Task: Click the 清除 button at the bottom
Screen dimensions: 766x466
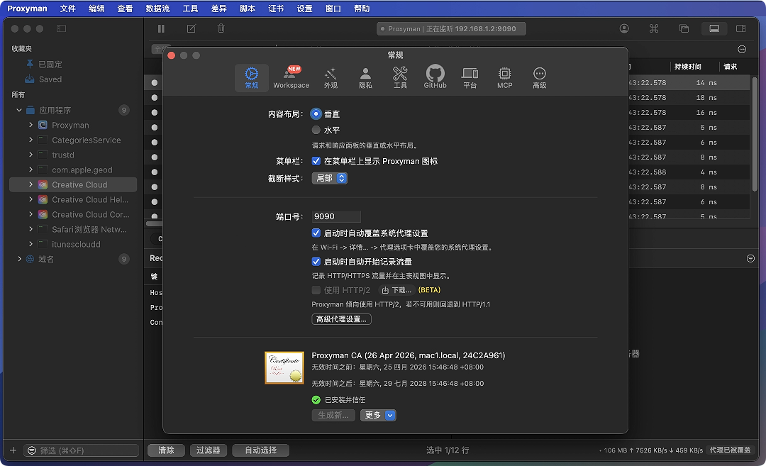Action: 166,450
